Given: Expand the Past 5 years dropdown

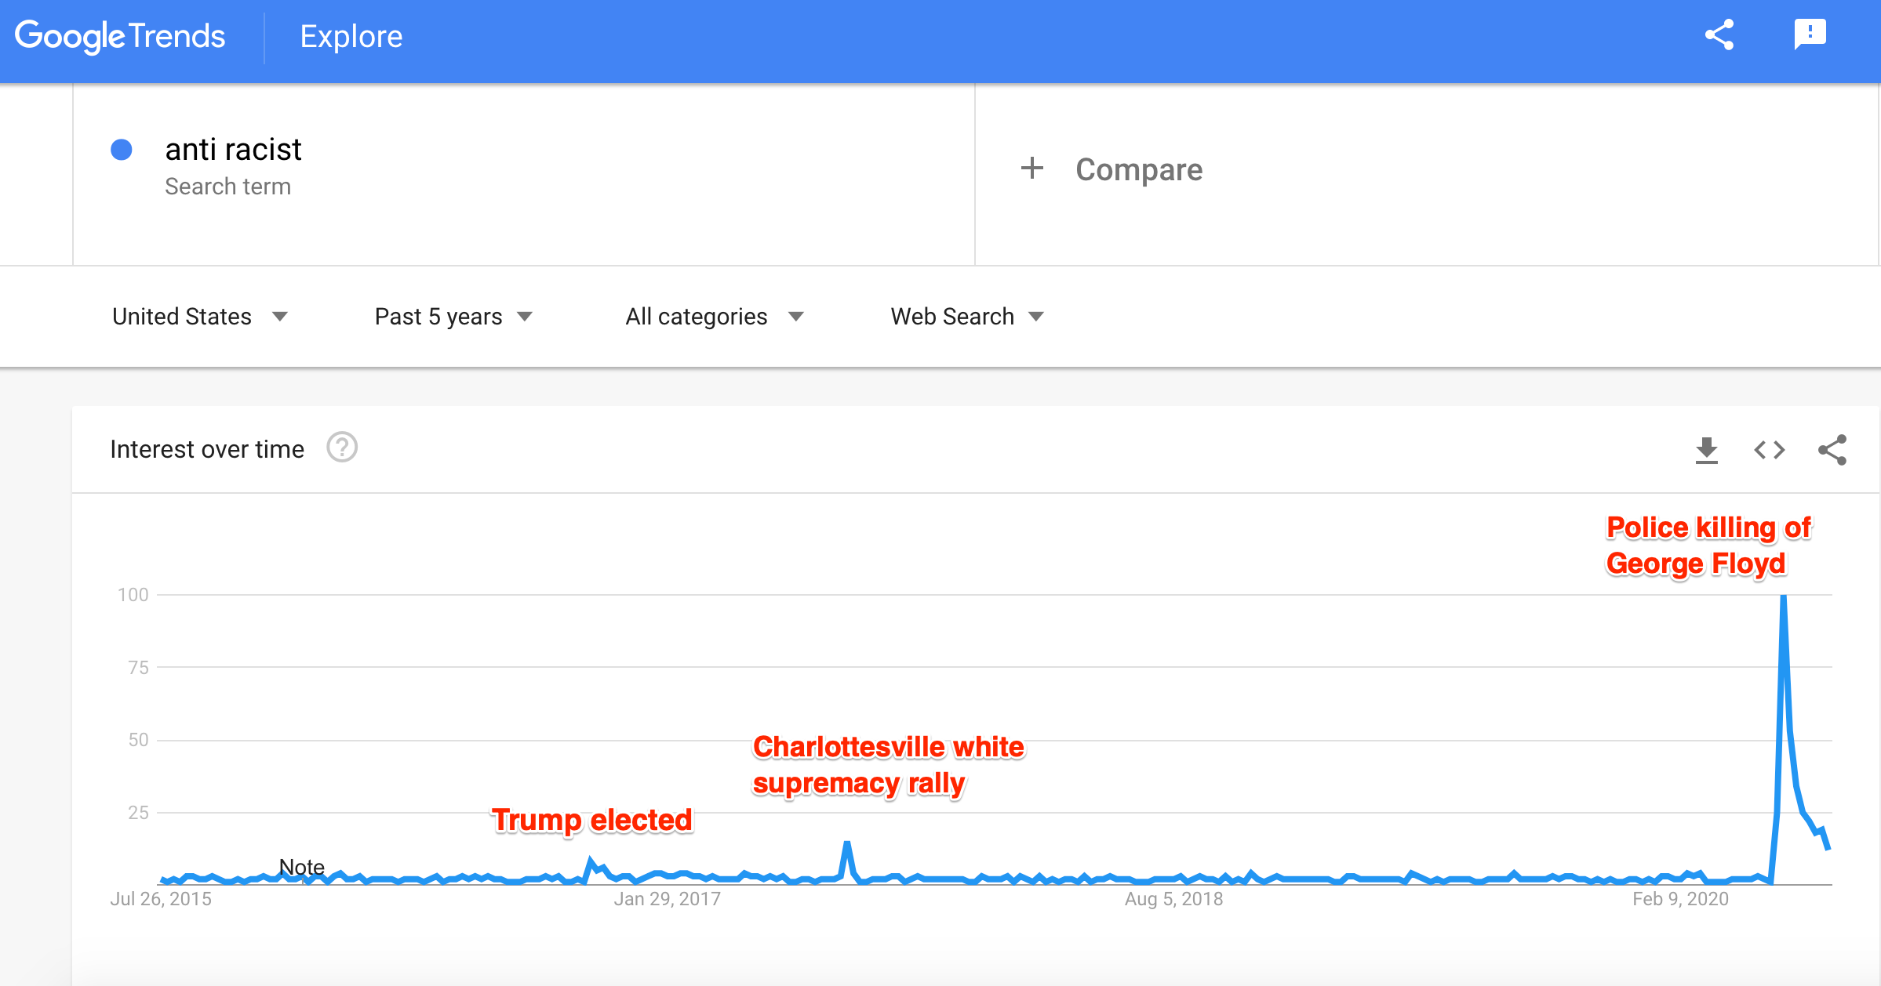Looking at the screenshot, I should [453, 317].
